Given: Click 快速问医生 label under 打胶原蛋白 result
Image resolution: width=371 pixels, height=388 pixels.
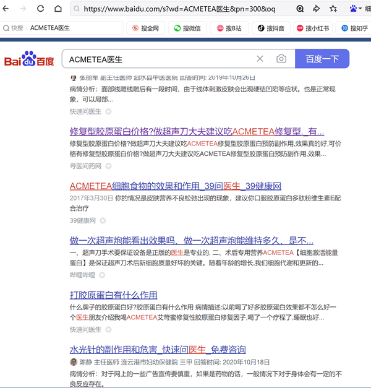Looking at the screenshot, I should 85,330.
